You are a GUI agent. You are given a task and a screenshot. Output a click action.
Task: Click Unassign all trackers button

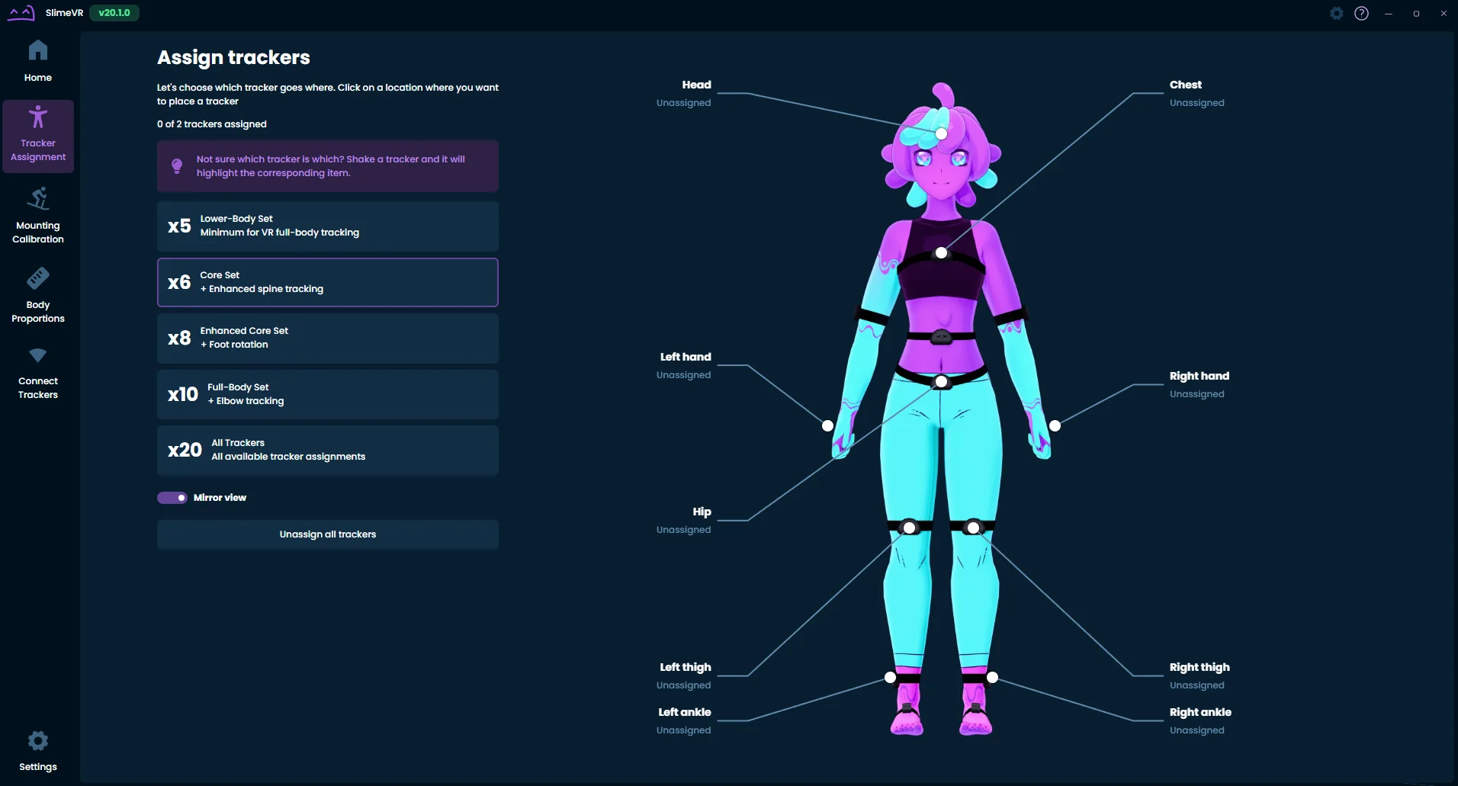coord(328,534)
